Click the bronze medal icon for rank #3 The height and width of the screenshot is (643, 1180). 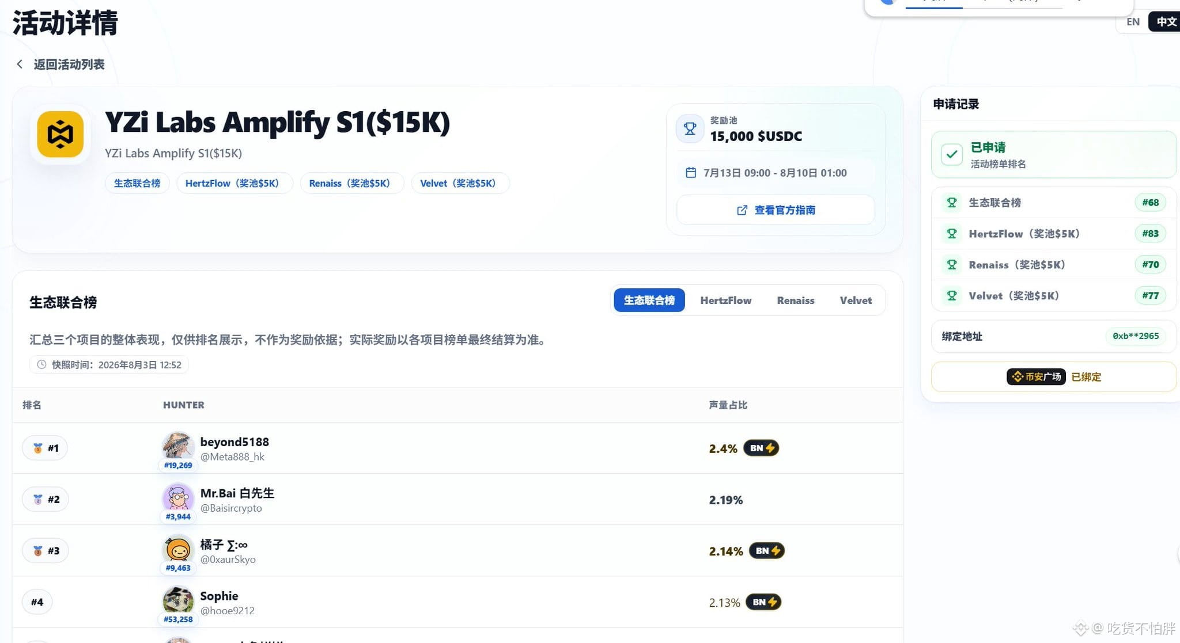click(x=38, y=550)
